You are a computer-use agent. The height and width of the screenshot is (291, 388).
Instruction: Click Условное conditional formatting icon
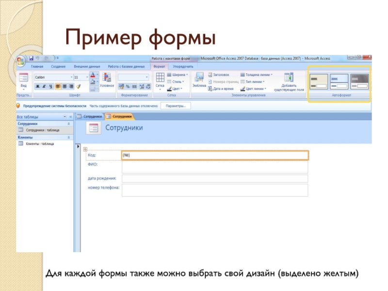[107, 81]
